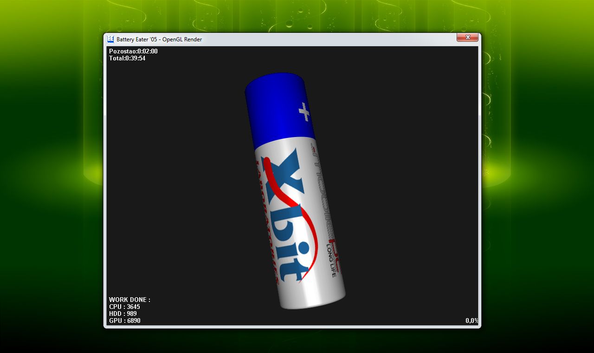Image resolution: width=594 pixels, height=353 pixels.
Task: Click the 'LONG LIFE' text on battery
Action: tap(331, 260)
